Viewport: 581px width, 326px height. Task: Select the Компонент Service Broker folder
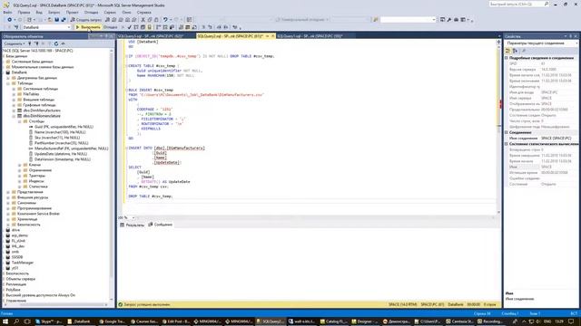click(x=38, y=214)
